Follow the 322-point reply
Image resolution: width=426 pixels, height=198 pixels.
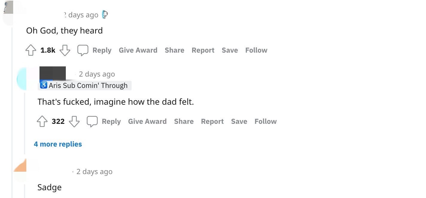coord(265,121)
